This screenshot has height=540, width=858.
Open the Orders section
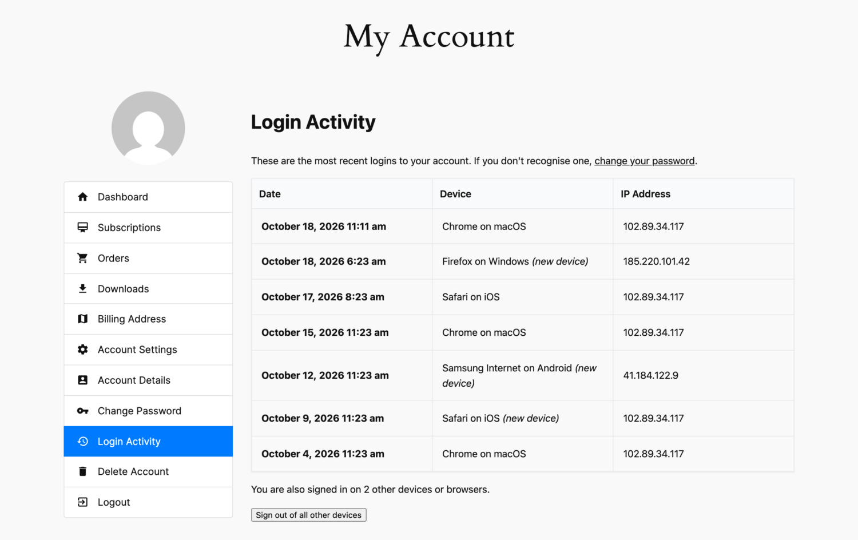148,259
